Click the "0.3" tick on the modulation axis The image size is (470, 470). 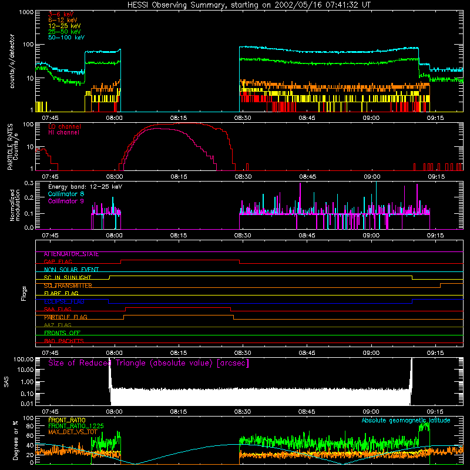[29, 183]
